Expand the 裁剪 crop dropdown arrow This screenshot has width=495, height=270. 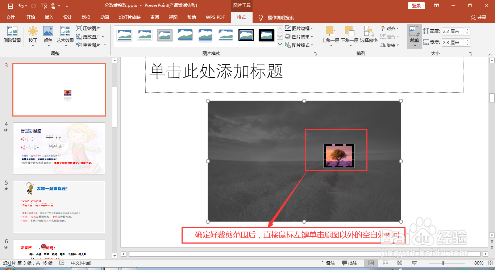pos(415,46)
